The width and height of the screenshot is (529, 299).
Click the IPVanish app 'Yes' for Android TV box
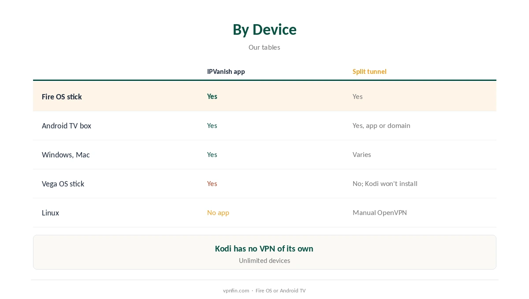click(212, 125)
